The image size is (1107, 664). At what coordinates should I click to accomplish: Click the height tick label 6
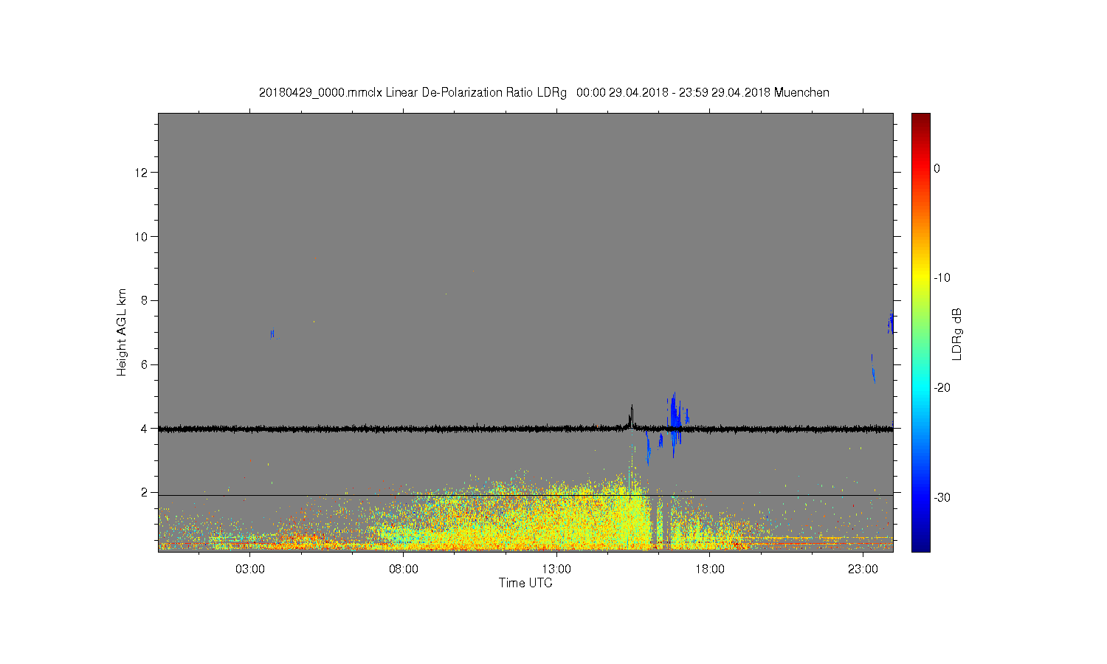tap(145, 364)
